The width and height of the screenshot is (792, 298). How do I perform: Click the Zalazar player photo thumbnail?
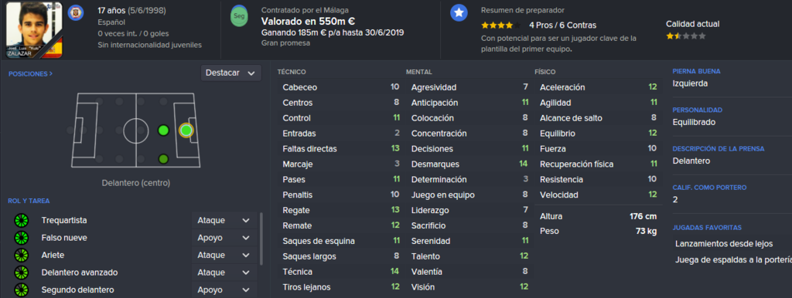(x=34, y=30)
